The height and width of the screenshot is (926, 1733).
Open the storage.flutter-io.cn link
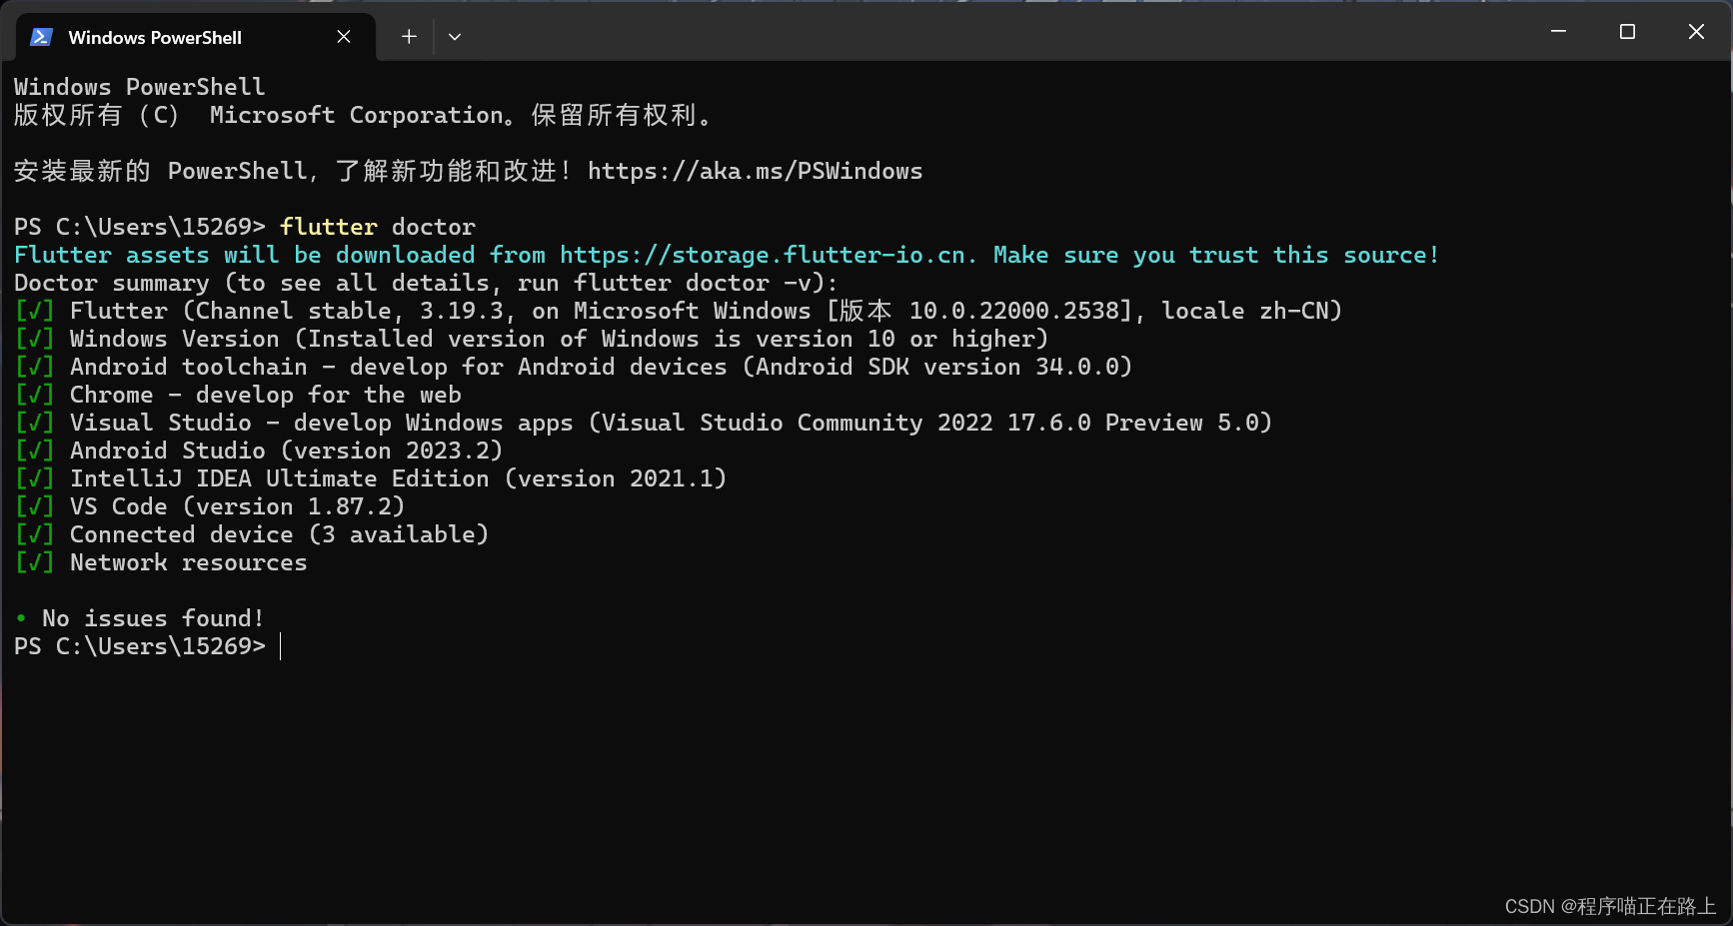764,255
